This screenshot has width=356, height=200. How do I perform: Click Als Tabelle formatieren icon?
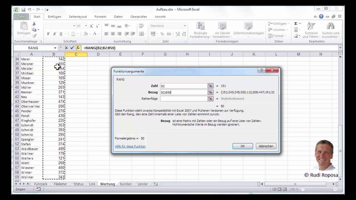[x=222, y=26]
